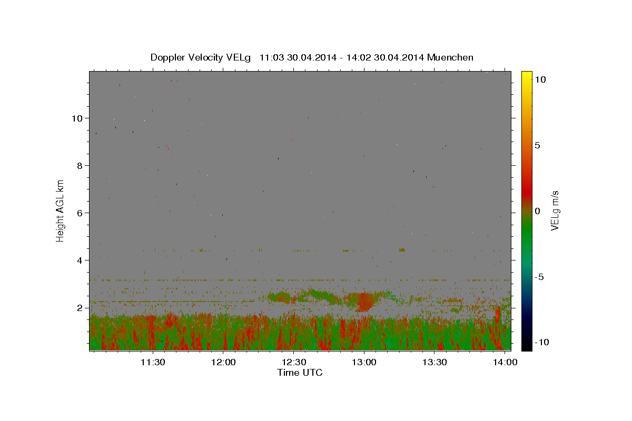Click the start time '11:03 30.04.2014' in title
632x421 pixels.
[298, 57]
